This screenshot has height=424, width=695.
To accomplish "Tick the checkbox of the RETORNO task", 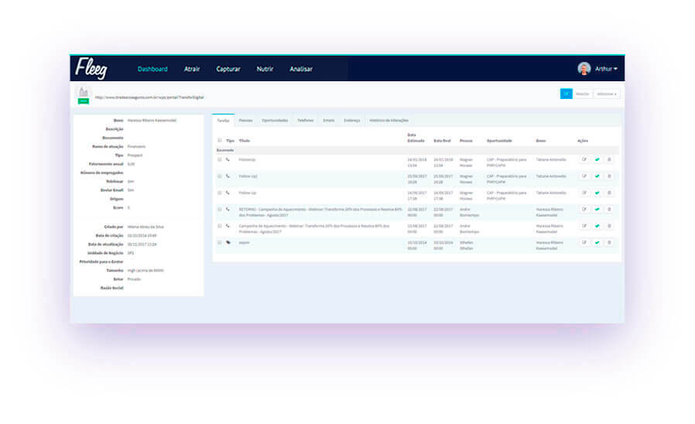I will [219, 209].
